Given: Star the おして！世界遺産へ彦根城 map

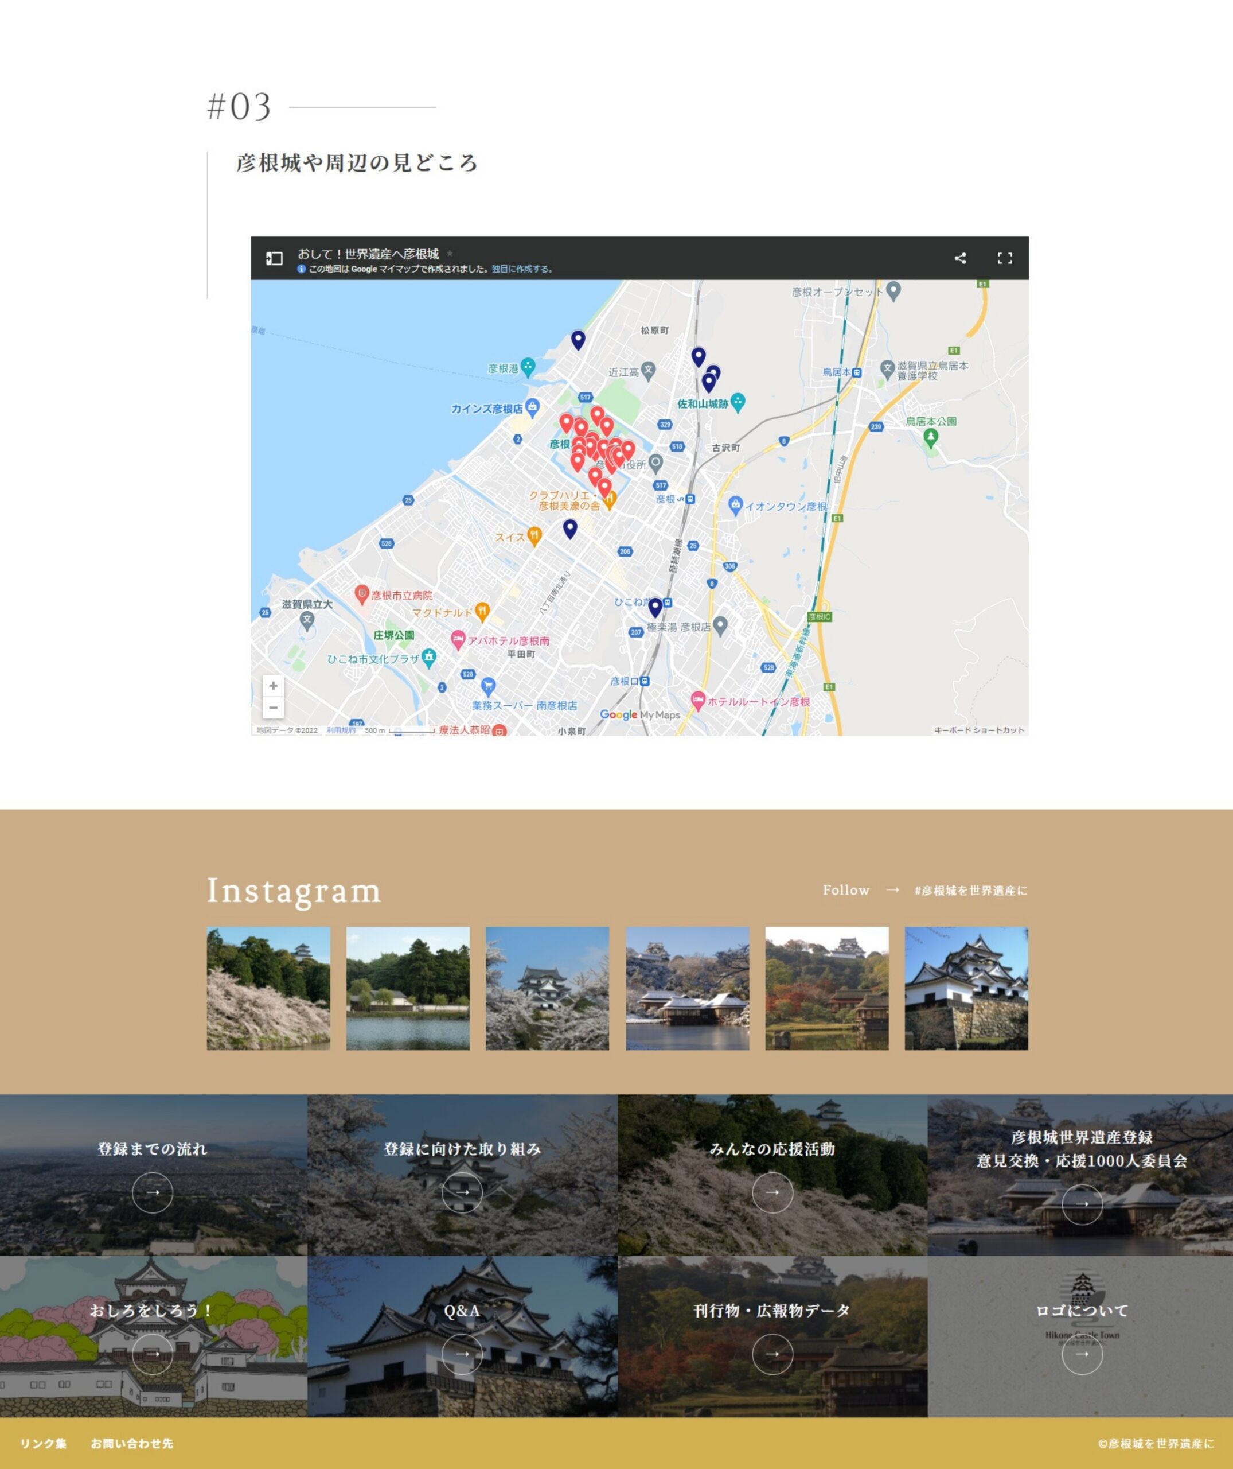Looking at the screenshot, I should (x=450, y=253).
